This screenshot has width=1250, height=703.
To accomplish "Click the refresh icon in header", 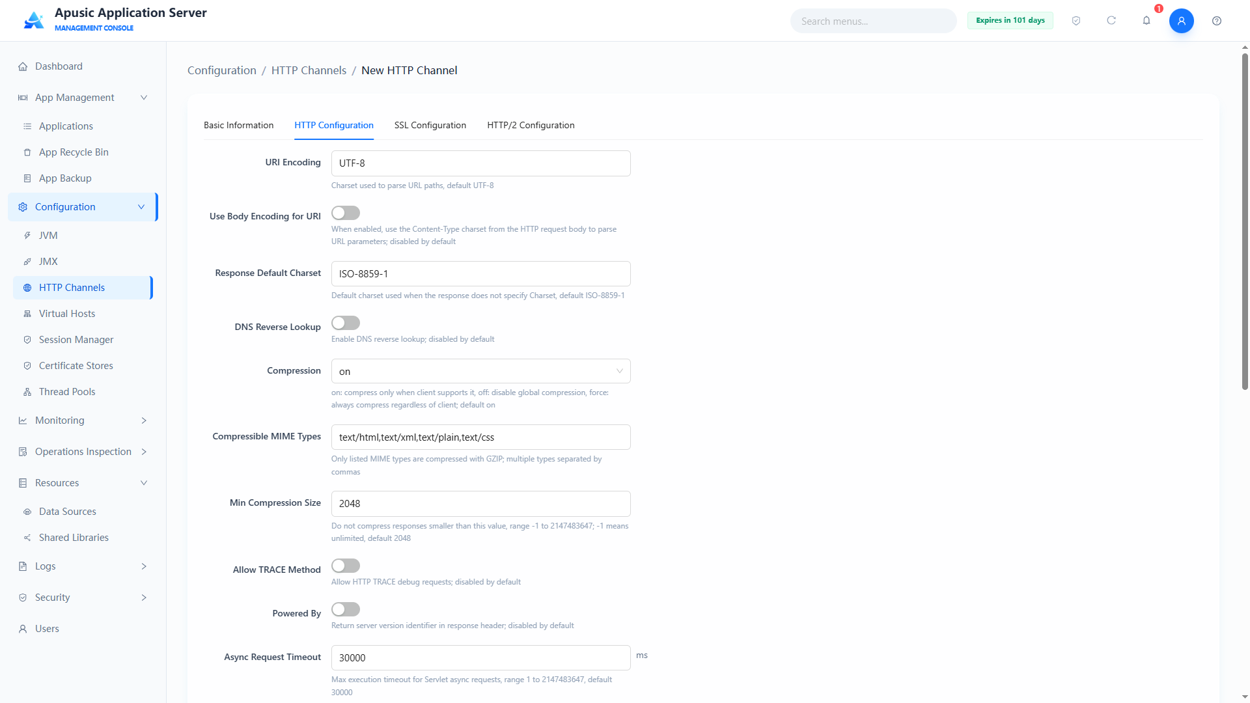I will click(x=1111, y=21).
